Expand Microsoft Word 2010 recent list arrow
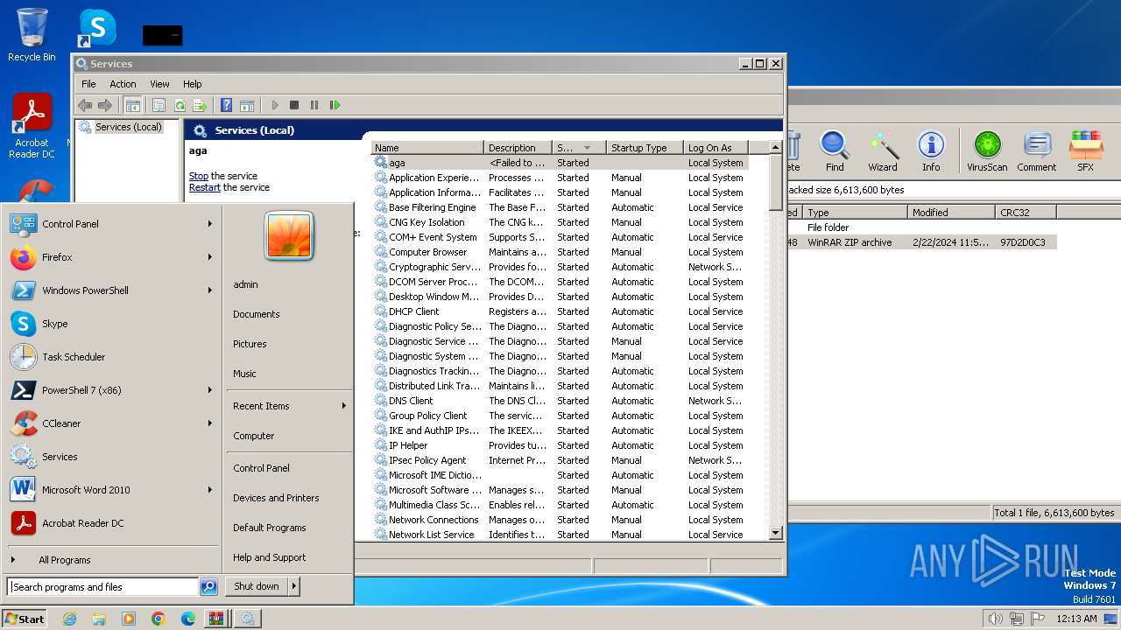This screenshot has width=1121, height=630. click(x=210, y=490)
